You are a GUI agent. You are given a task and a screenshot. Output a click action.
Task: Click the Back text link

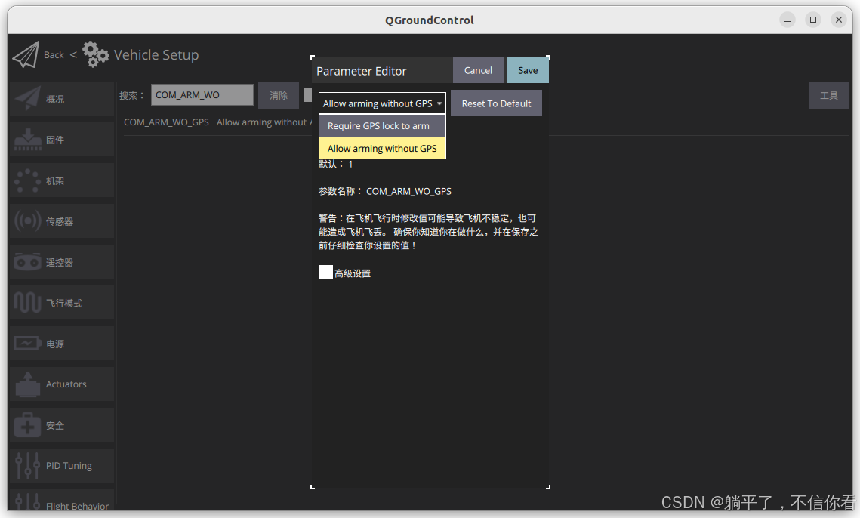(54, 55)
